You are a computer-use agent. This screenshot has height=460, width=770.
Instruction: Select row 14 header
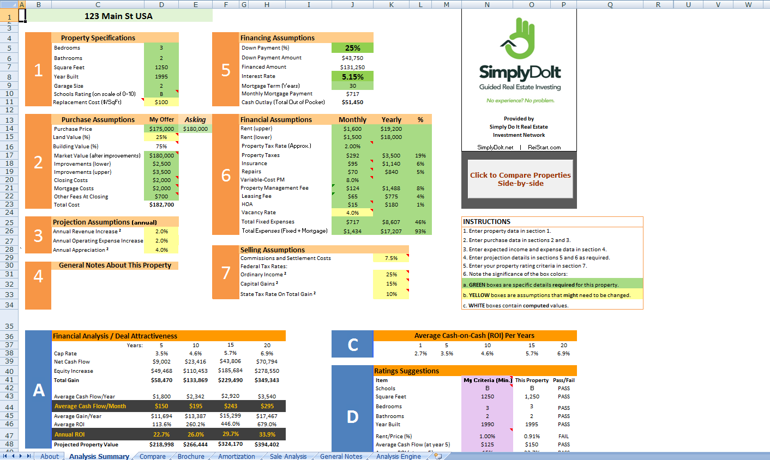click(9, 129)
